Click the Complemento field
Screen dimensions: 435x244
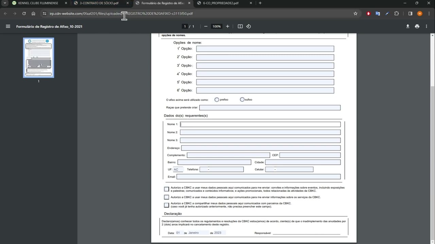point(228,155)
